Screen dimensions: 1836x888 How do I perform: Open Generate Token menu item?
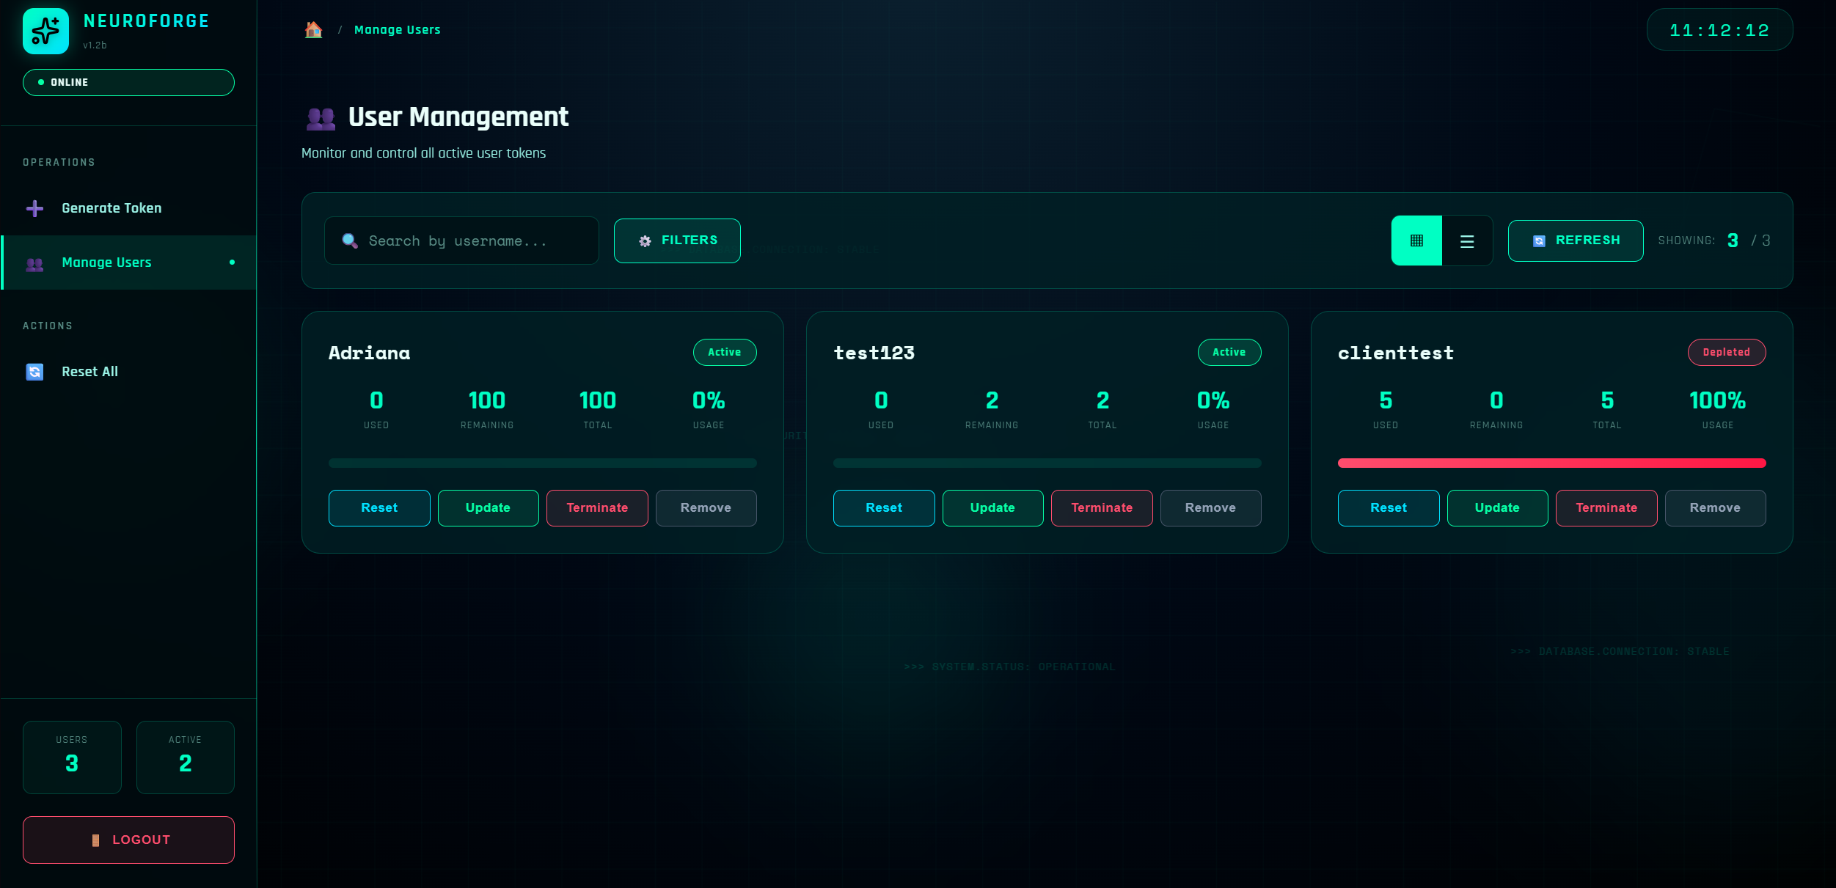111,208
